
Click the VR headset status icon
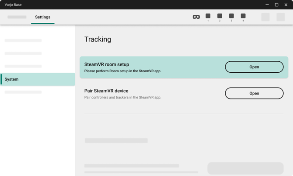pyautogui.click(x=196, y=17)
